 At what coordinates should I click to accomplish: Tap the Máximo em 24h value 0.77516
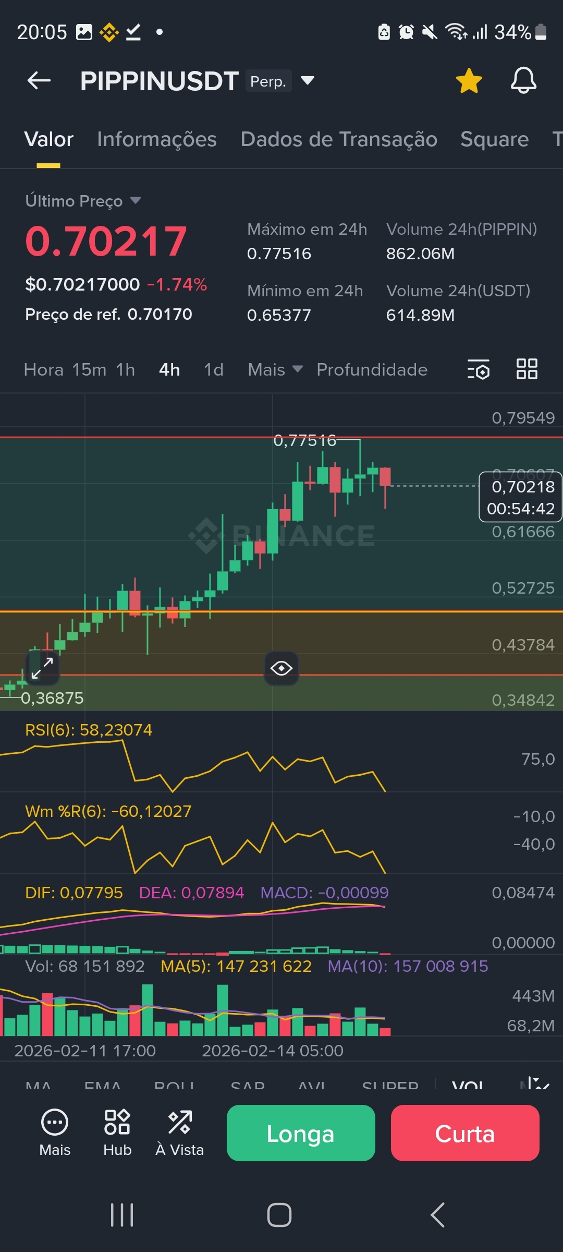click(x=279, y=254)
